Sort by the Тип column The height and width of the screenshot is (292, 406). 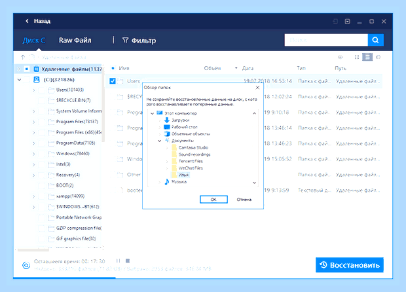301,68
